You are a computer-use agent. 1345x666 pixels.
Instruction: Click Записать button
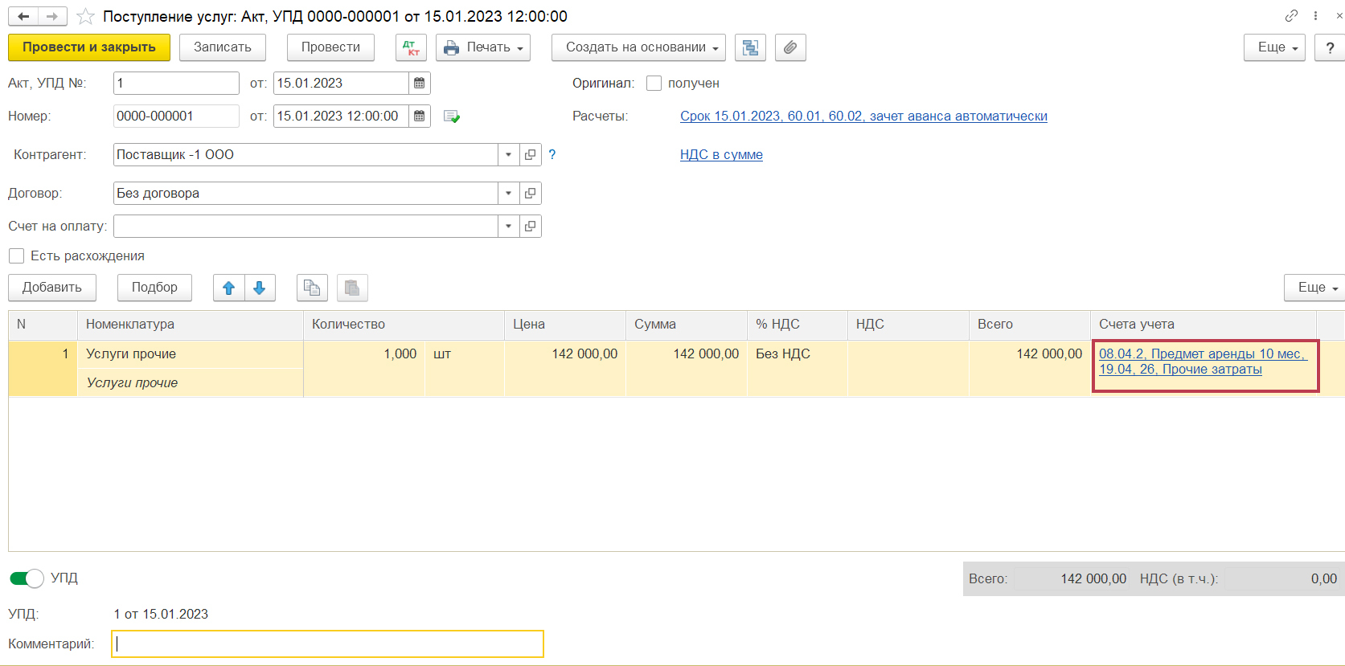point(223,47)
